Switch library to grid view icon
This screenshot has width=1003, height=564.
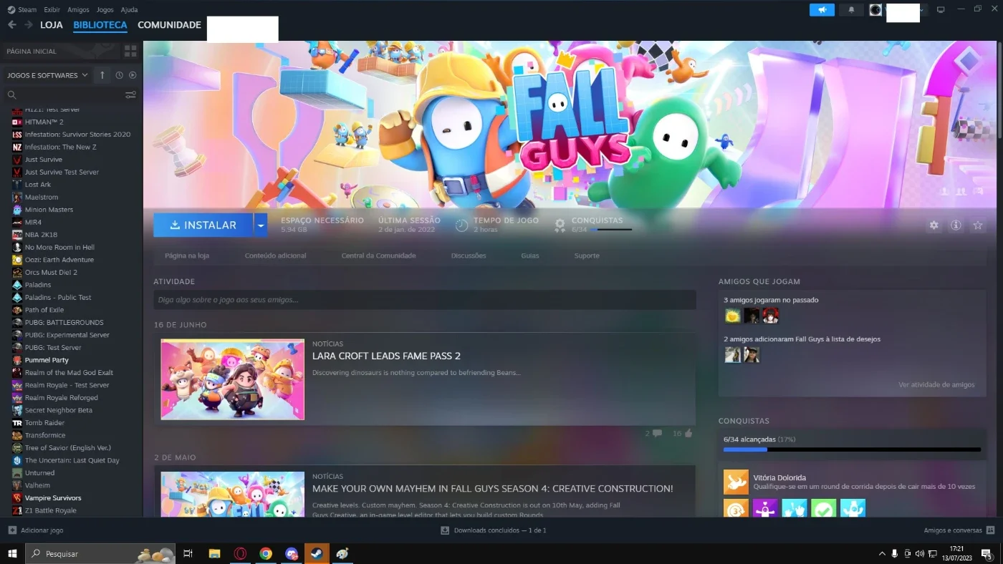[130, 52]
